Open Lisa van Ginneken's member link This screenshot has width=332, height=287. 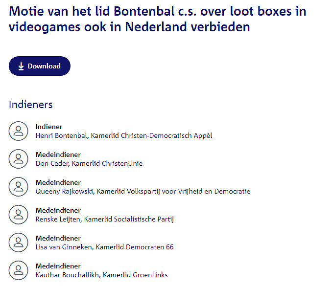(x=104, y=247)
